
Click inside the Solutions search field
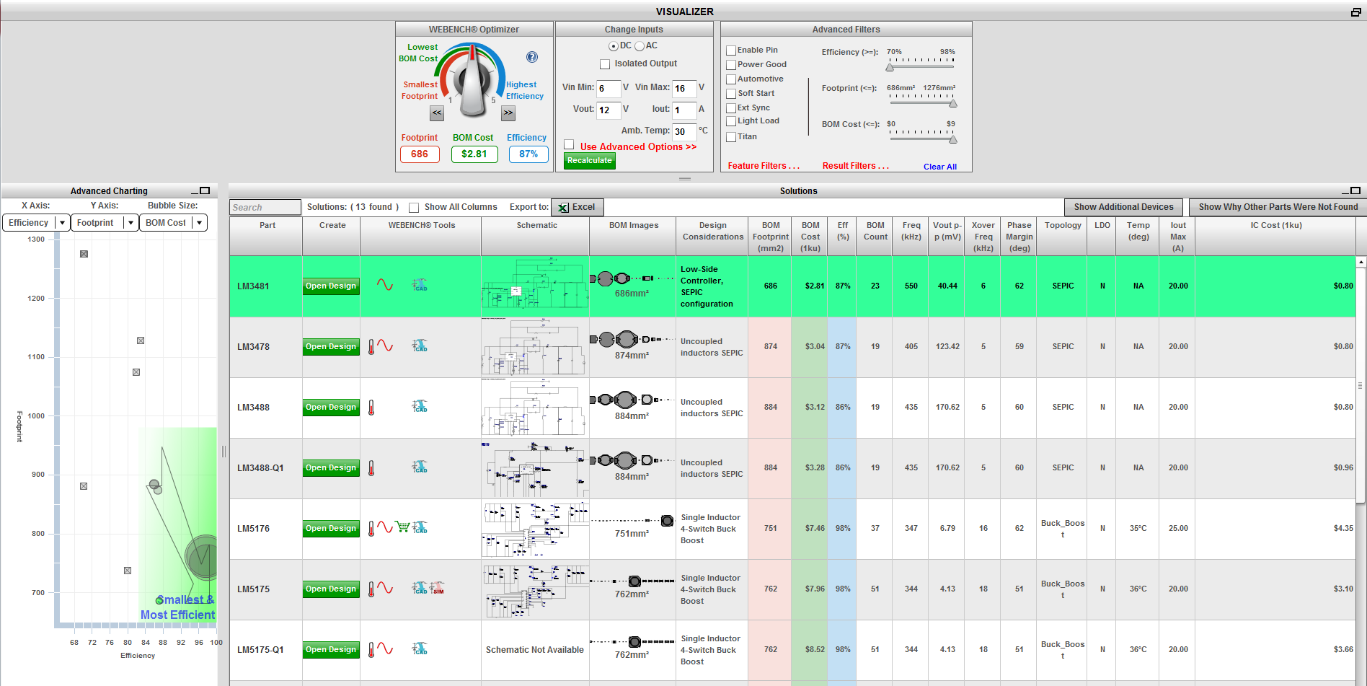[265, 207]
